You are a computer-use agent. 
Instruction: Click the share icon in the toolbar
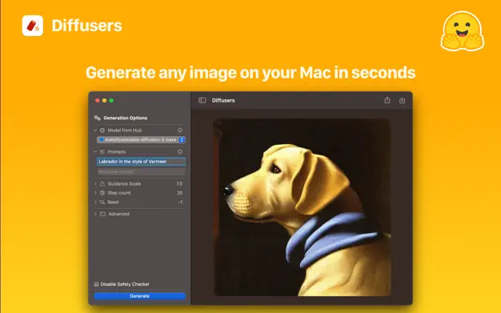click(x=387, y=100)
